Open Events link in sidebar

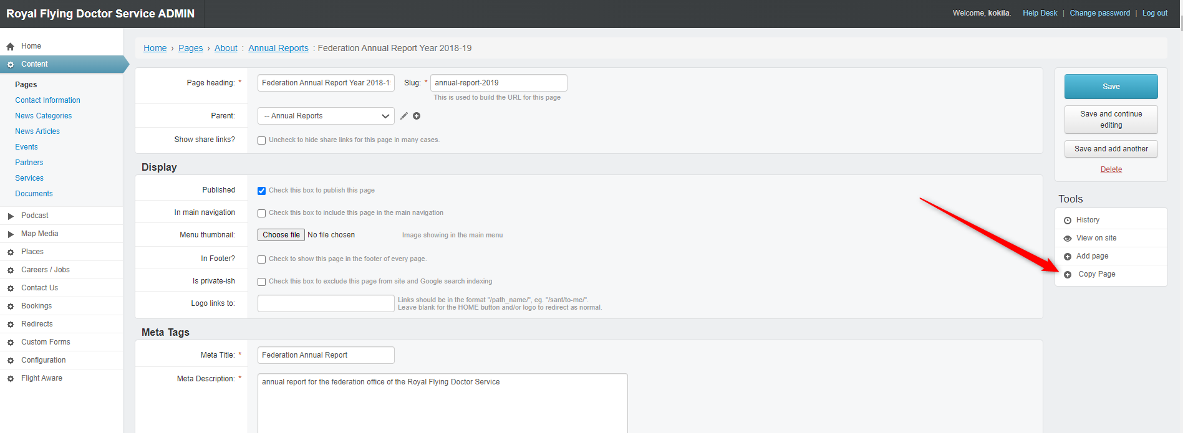[x=26, y=147]
